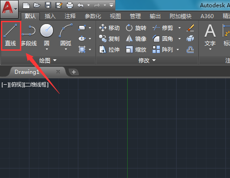The image size is (230, 178).
Task: Select the Line (直线) tool
Action: (x=10, y=35)
